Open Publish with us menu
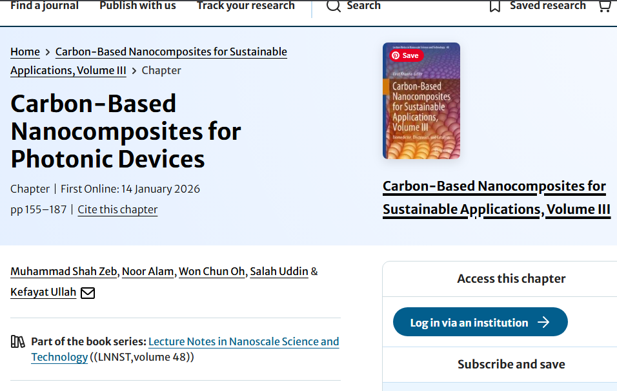The height and width of the screenshot is (391, 617). point(137,6)
